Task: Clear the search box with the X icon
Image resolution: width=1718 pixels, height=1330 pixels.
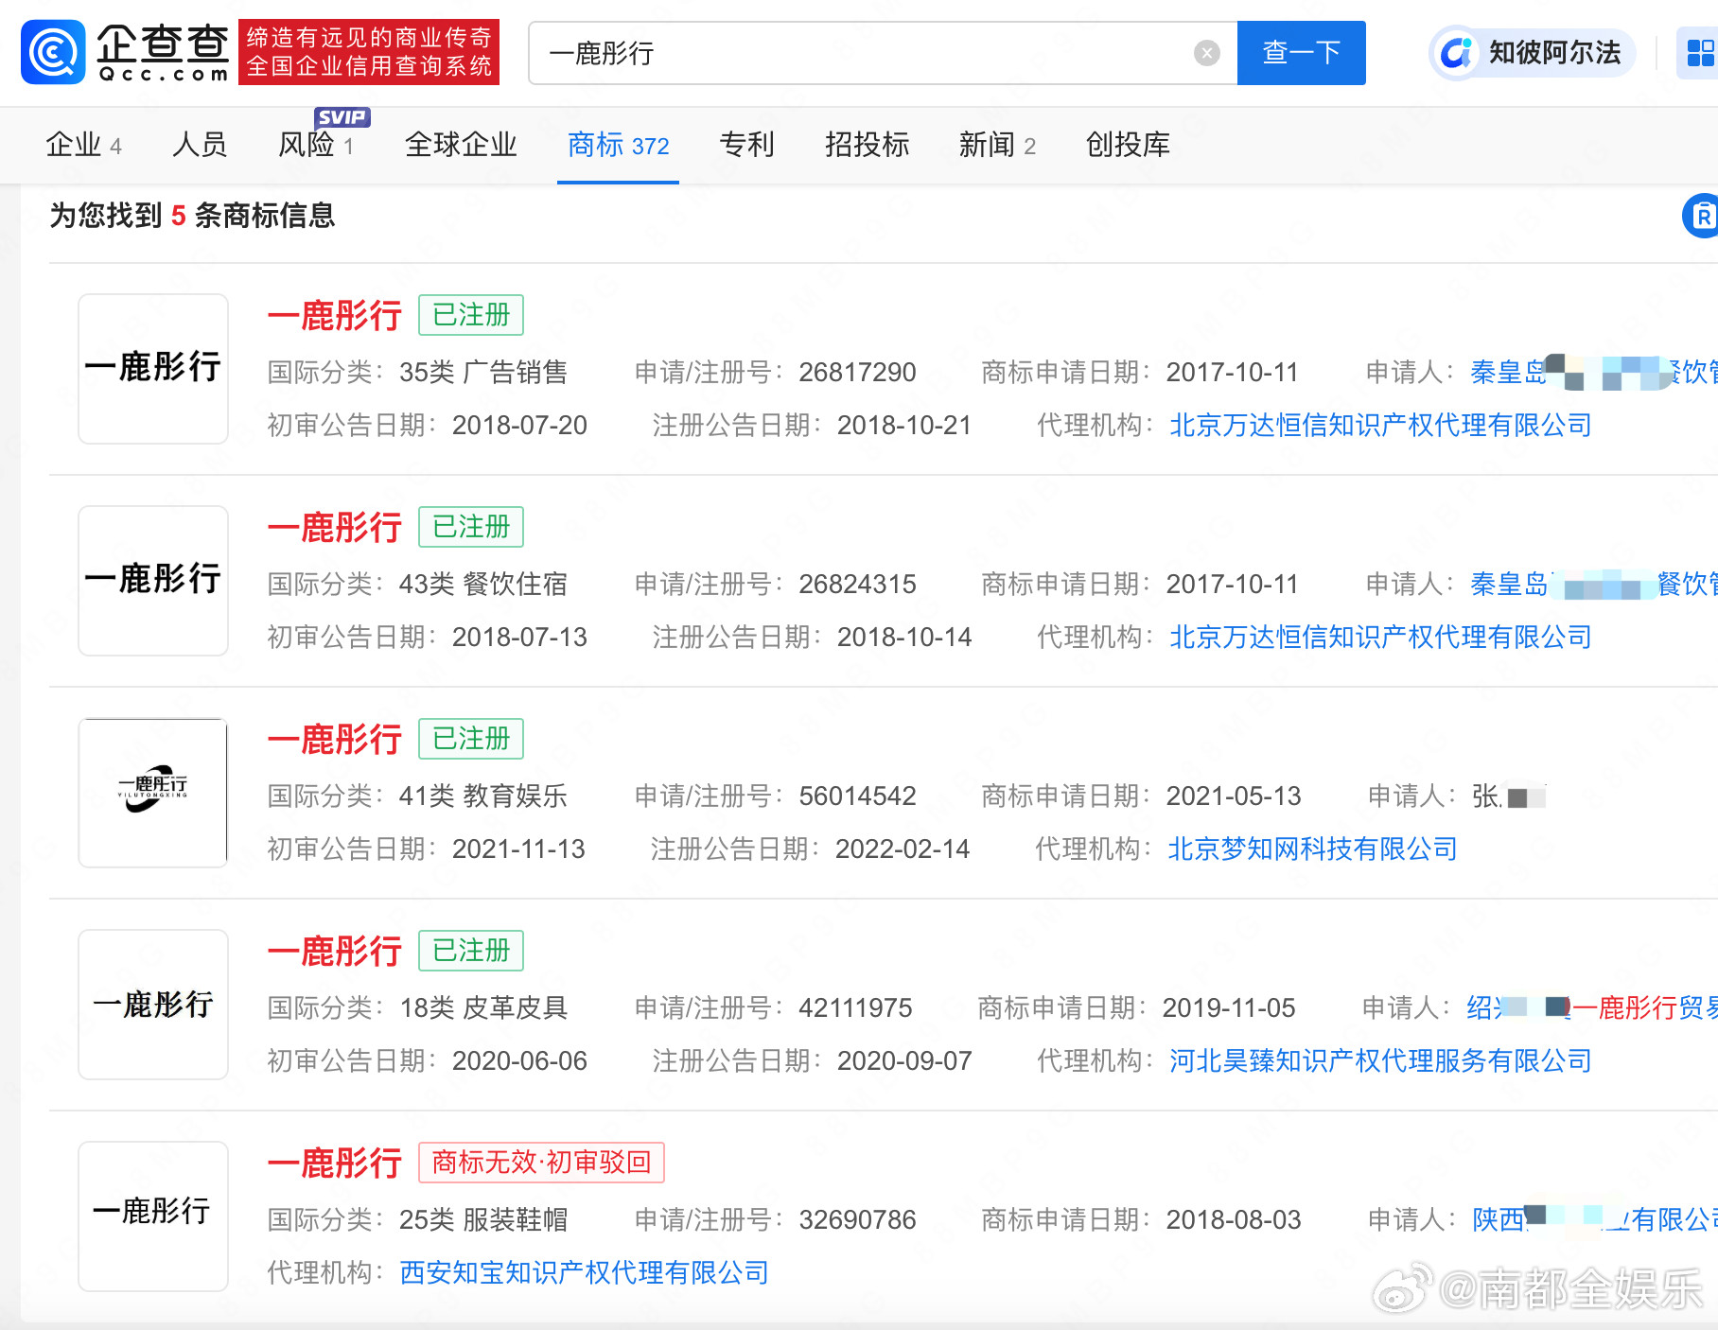Action: coord(1206,53)
